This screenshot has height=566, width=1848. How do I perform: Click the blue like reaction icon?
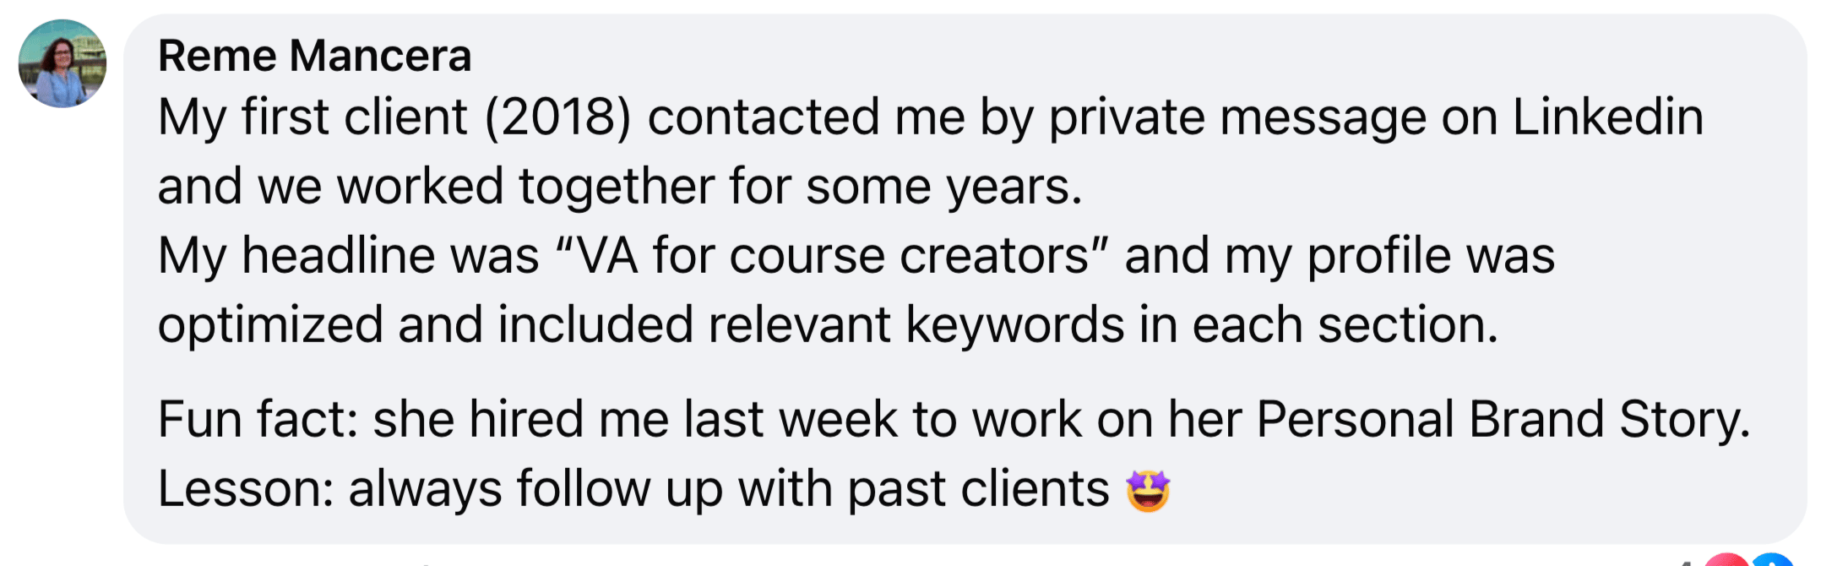(1772, 560)
